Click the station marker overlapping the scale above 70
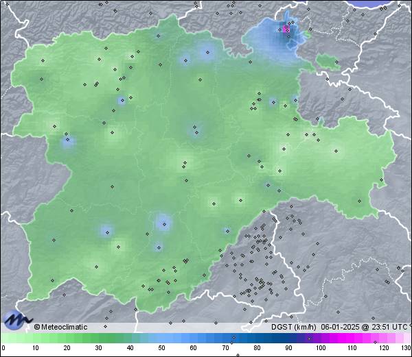Image resolution: width=412 pixels, height=357 pixels. (234, 338)
